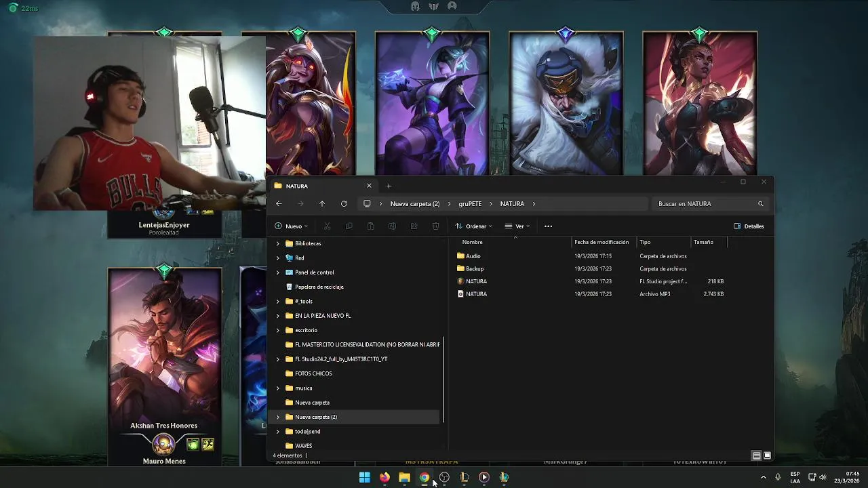868x488 pixels.
Task: Switch to large thumbnails view toggle
Action: coord(767,456)
